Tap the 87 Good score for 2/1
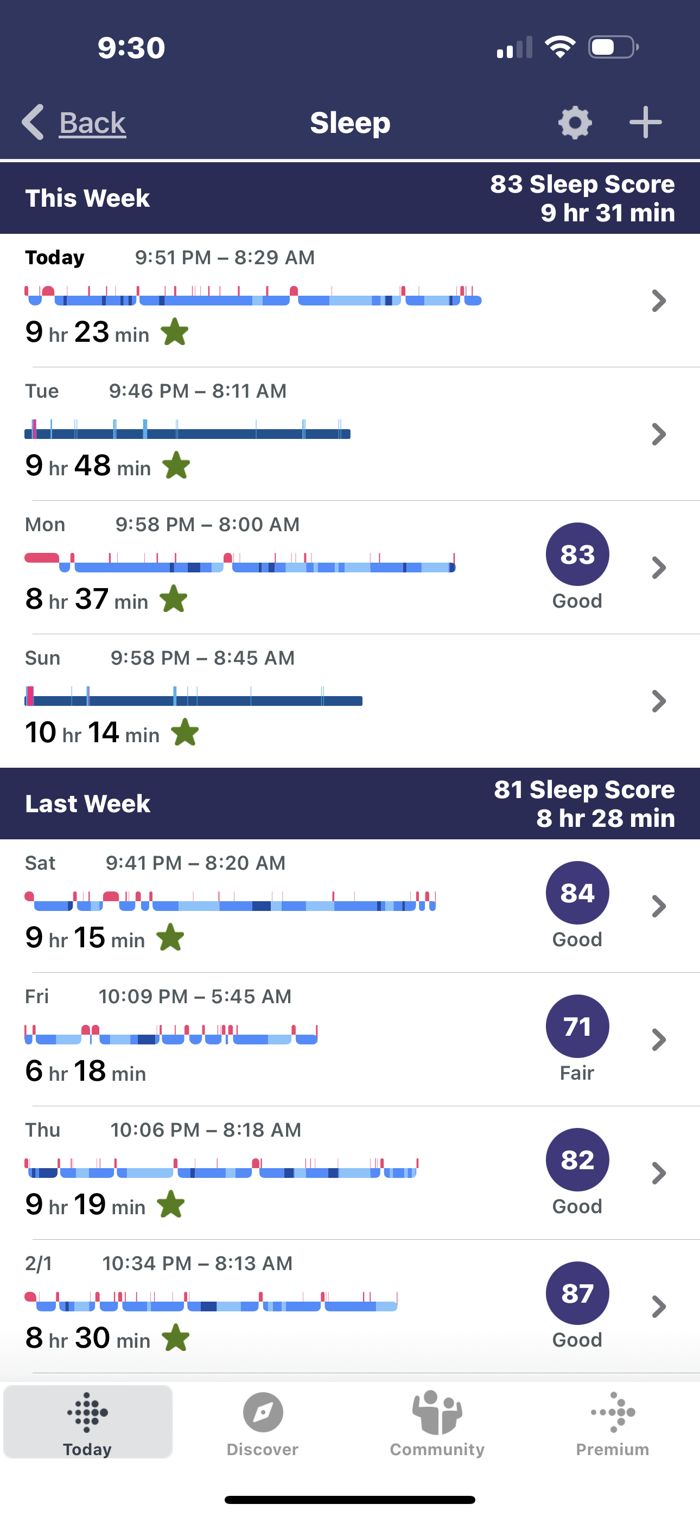This screenshot has width=700, height=1517. click(577, 1294)
